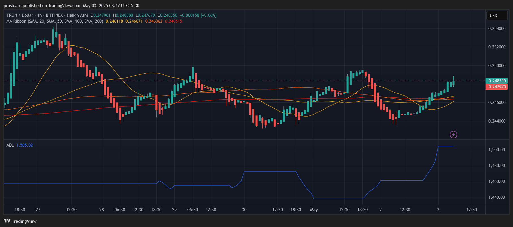
Task: Click the yellow SMA 20 value 0.246118
Action: tap(114, 21)
